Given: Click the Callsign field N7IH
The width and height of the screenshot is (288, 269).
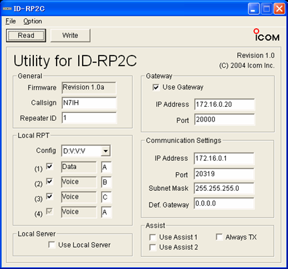Looking at the screenshot, I should [89, 103].
